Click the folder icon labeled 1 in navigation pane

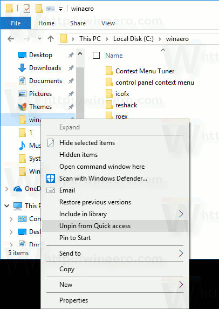click(x=22, y=133)
